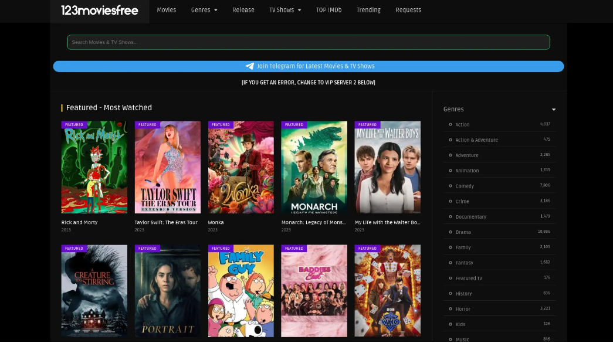Open the Family Guy poster

(241, 291)
